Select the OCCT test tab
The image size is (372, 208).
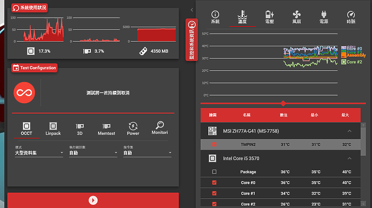click(26, 129)
